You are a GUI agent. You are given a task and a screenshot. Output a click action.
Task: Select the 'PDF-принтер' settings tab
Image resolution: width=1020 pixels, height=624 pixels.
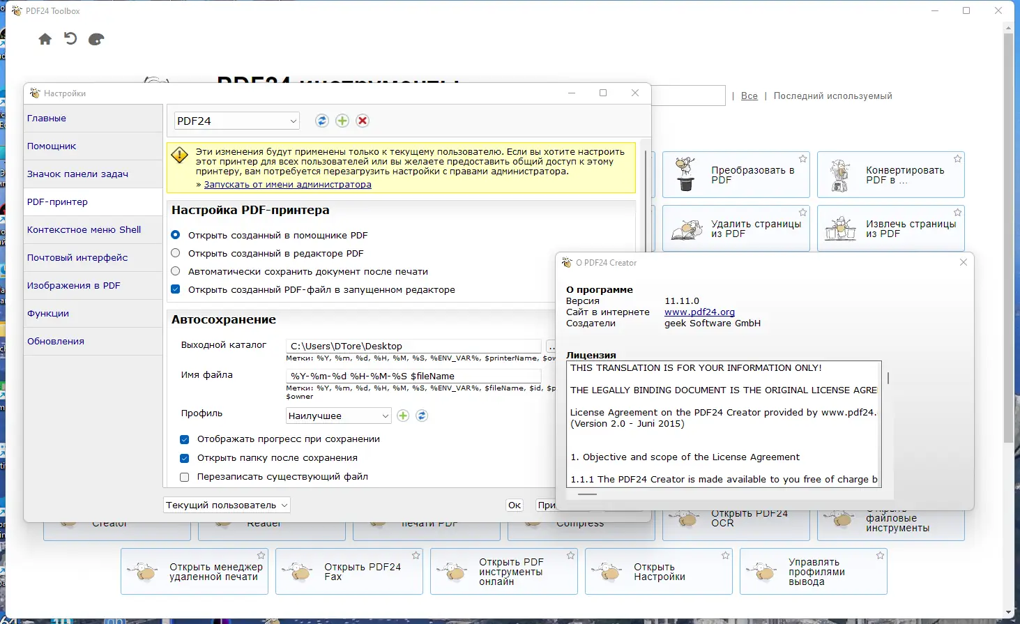click(x=93, y=202)
